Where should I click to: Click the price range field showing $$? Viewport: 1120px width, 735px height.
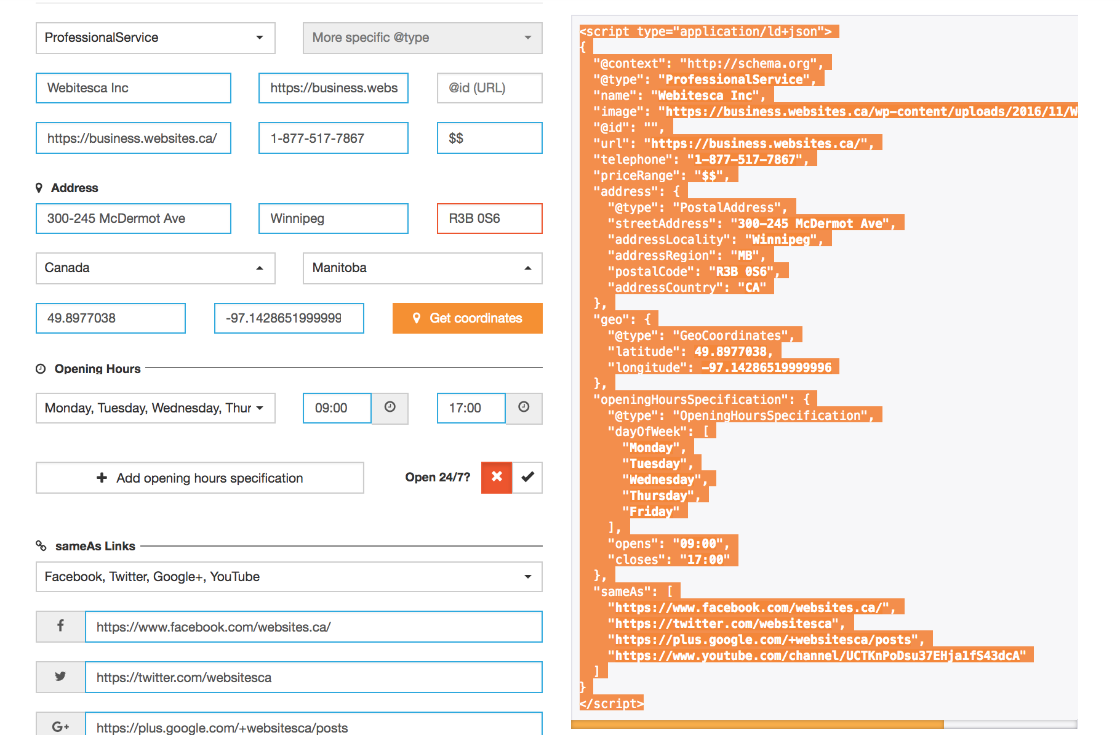click(x=489, y=138)
